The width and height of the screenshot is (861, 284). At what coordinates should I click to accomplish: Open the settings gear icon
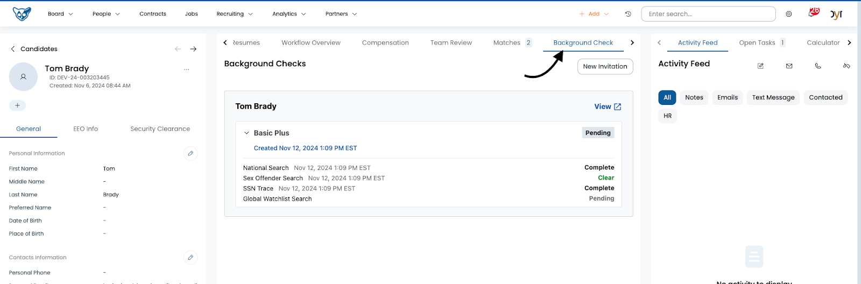point(789,14)
